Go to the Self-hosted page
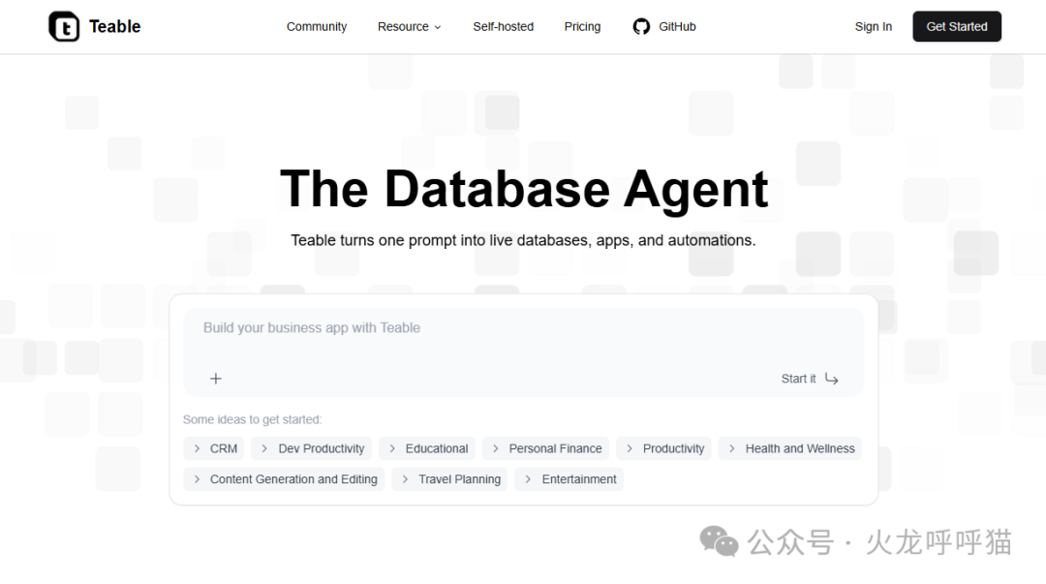Viewport: 1046px width, 584px height. point(503,27)
